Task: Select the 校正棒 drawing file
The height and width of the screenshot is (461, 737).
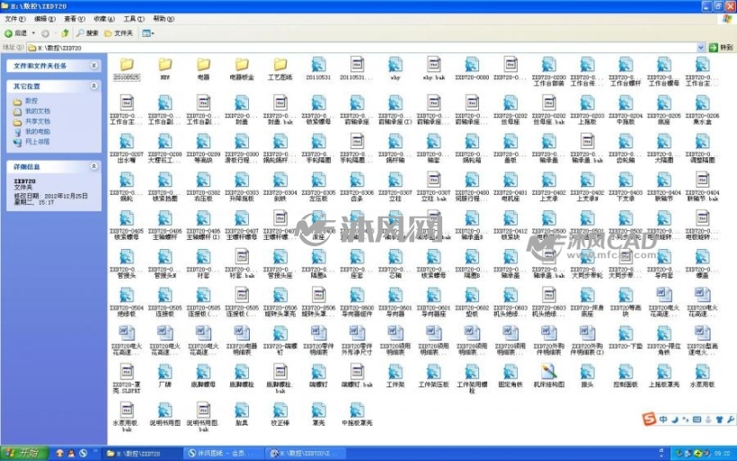Action: (280, 415)
